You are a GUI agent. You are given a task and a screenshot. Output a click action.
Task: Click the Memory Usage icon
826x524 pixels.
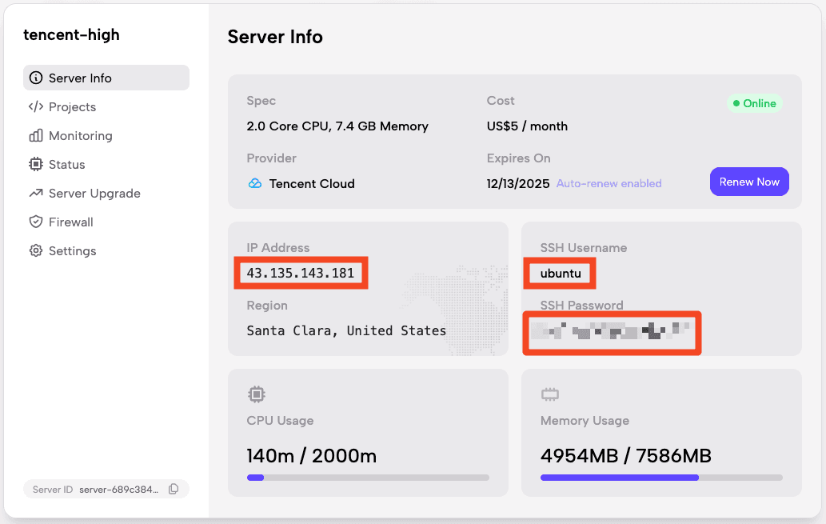coord(549,394)
